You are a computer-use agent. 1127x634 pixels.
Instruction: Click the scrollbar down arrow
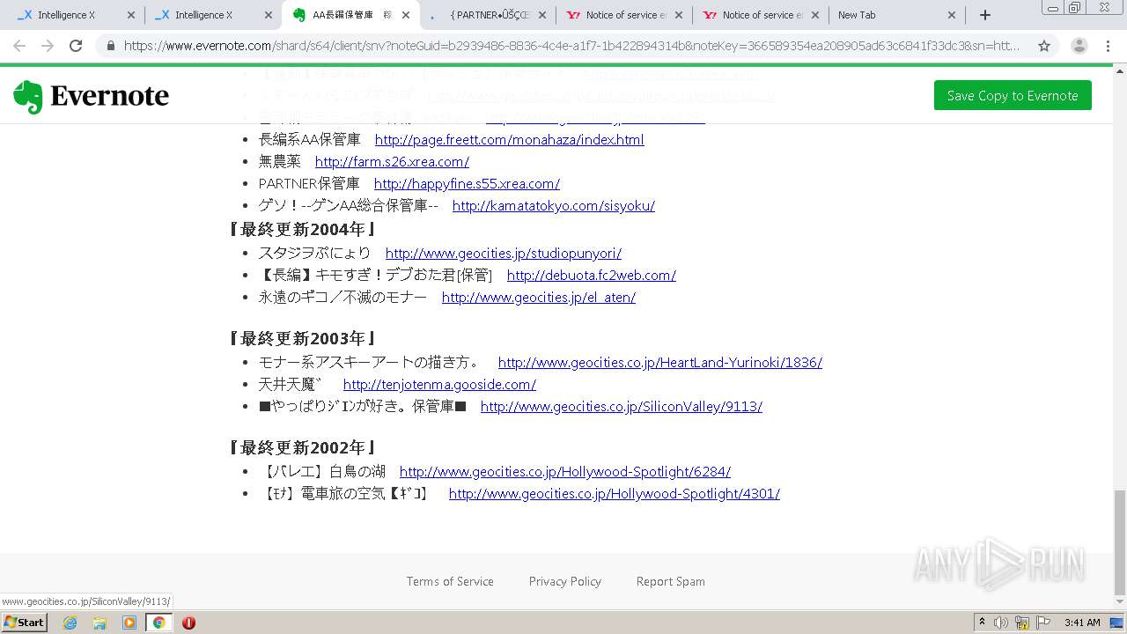point(1120,602)
